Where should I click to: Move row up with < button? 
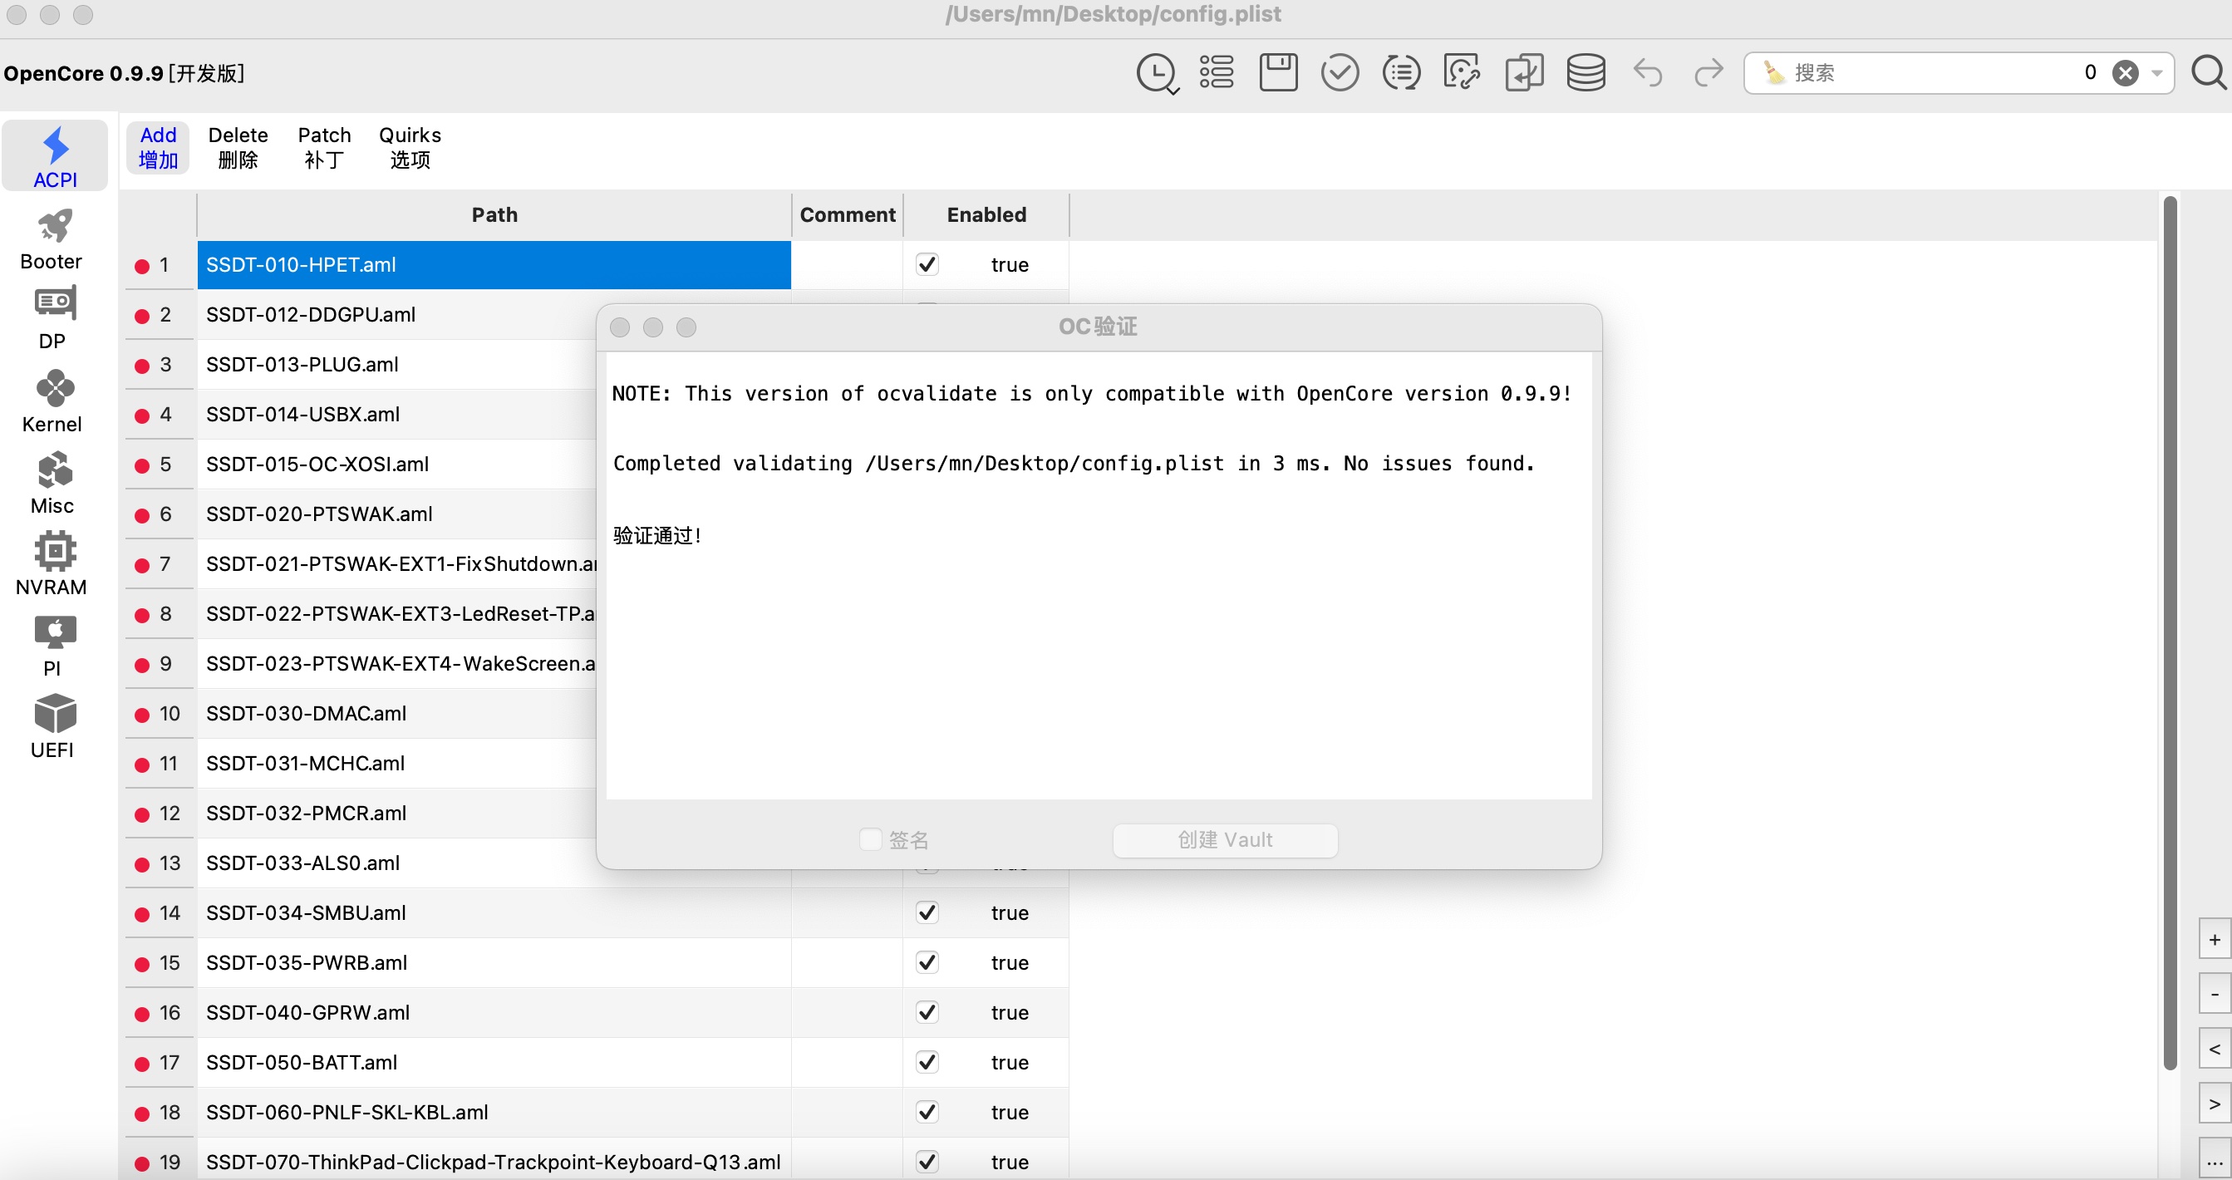[x=2215, y=1049]
